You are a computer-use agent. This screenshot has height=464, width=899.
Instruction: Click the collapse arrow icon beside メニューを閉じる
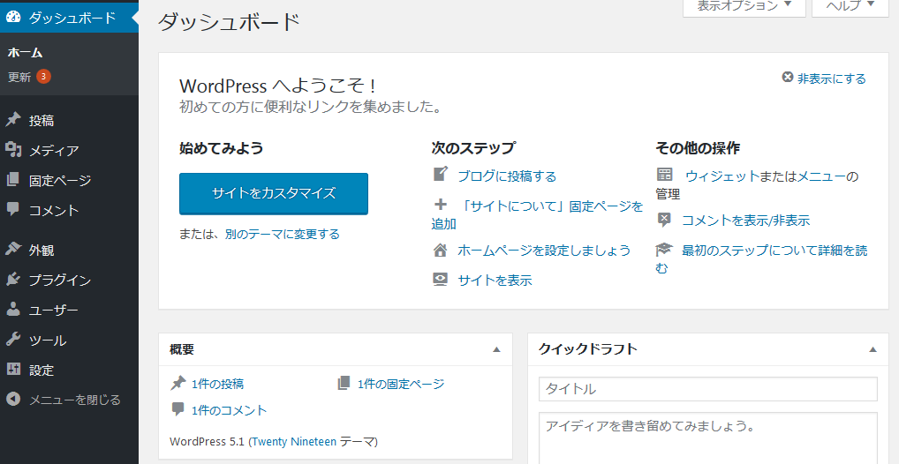(x=14, y=400)
